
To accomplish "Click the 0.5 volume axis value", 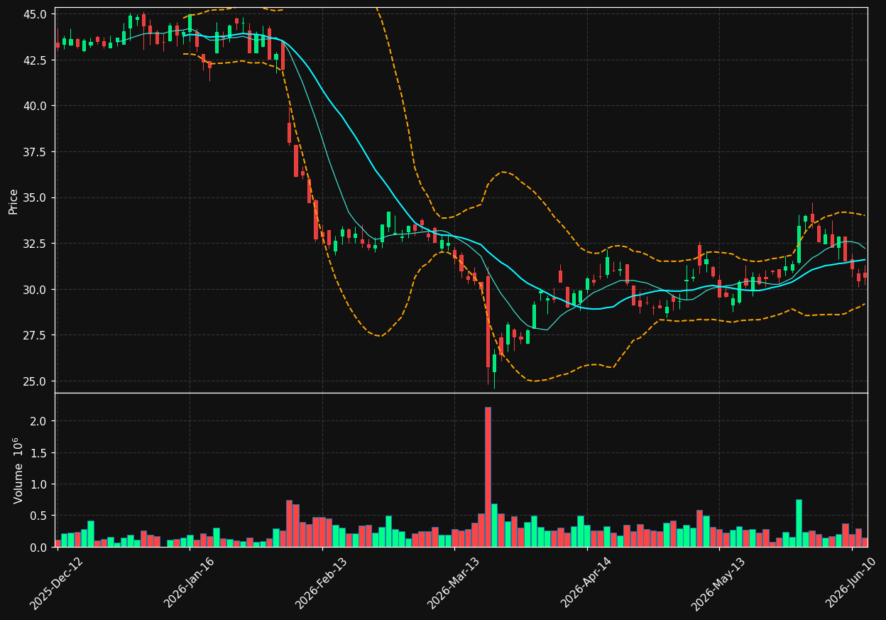I will (x=39, y=516).
